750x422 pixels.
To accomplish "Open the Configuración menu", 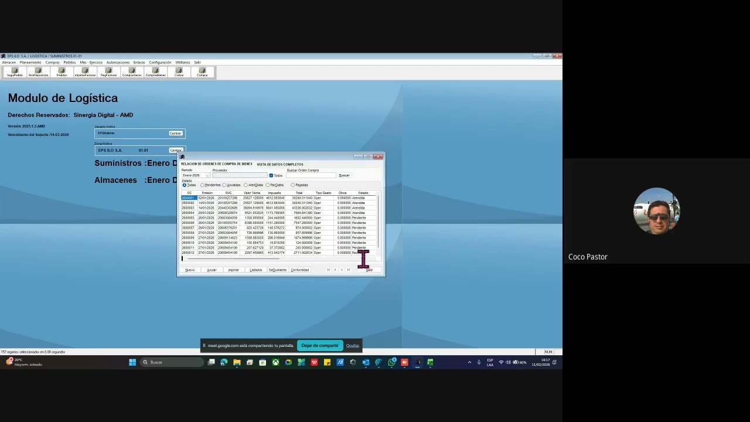I will 160,62.
